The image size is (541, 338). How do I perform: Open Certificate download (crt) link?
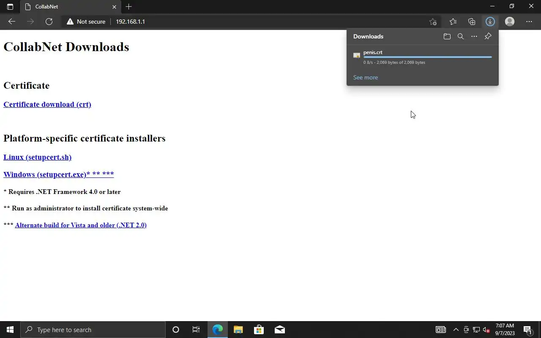point(47,104)
